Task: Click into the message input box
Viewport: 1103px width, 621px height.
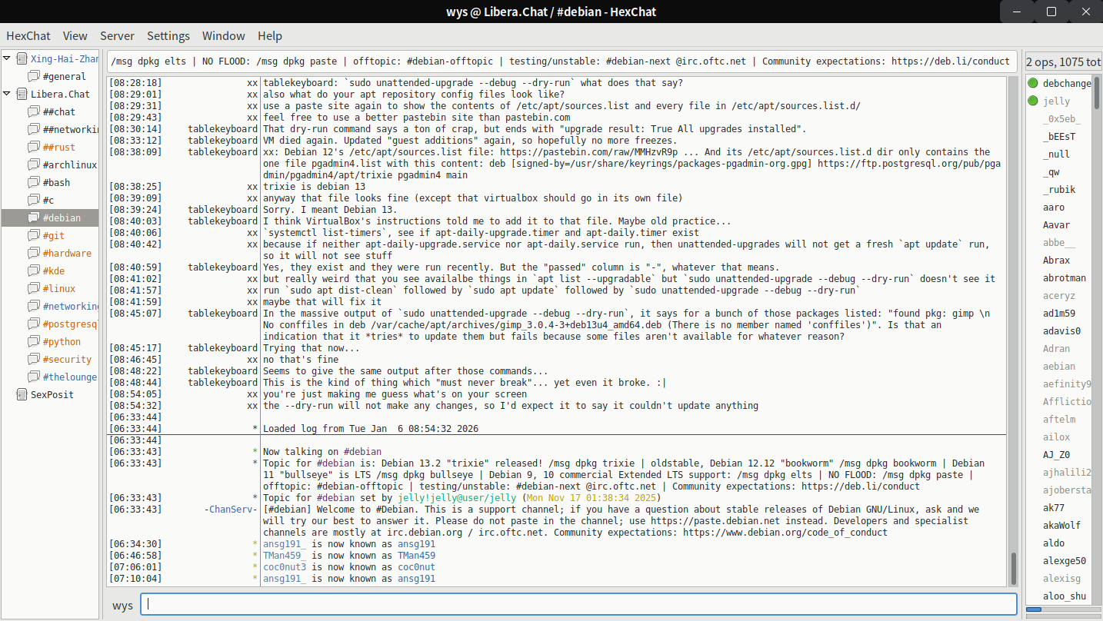Action: coord(577,605)
